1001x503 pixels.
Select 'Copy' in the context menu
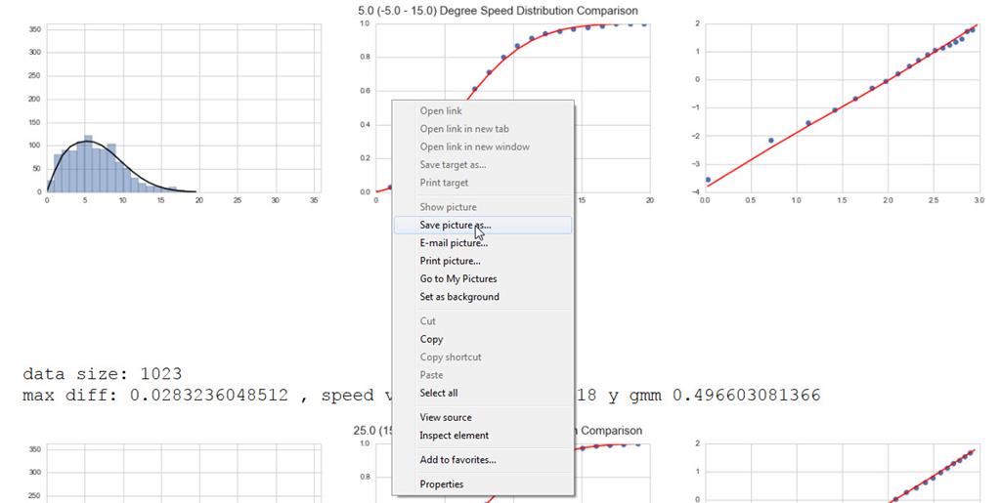coord(483,339)
